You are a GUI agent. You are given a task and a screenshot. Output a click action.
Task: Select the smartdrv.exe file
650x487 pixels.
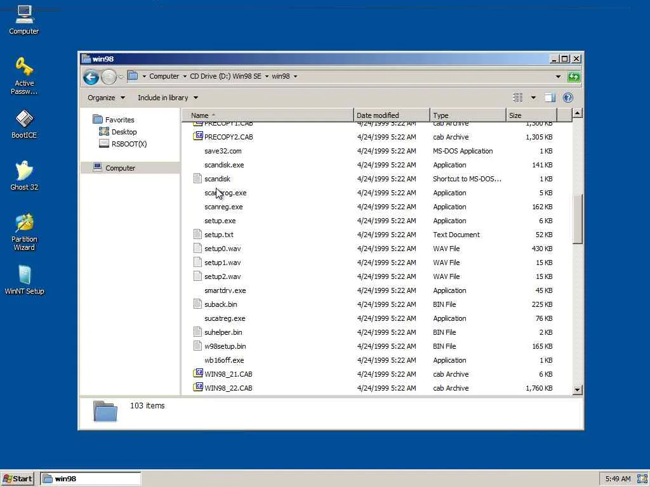(x=225, y=290)
